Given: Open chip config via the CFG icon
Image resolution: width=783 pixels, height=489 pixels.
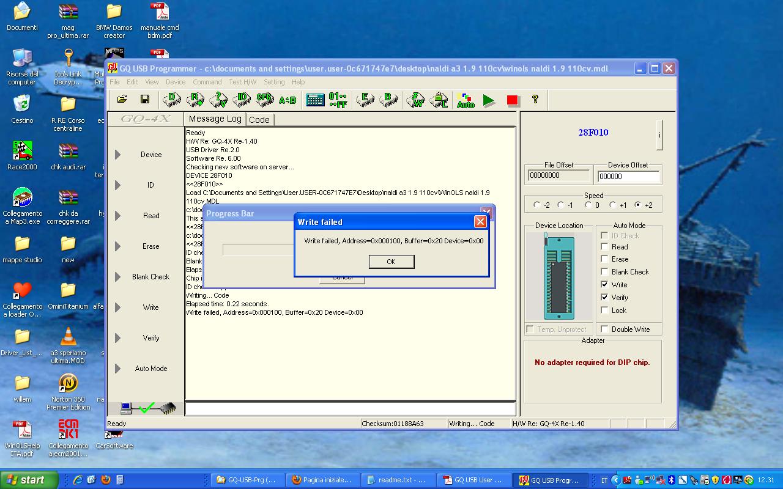Looking at the screenshot, I should [264, 100].
